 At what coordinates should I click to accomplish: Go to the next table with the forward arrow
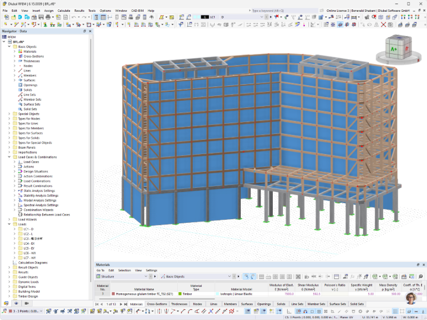(121, 304)
